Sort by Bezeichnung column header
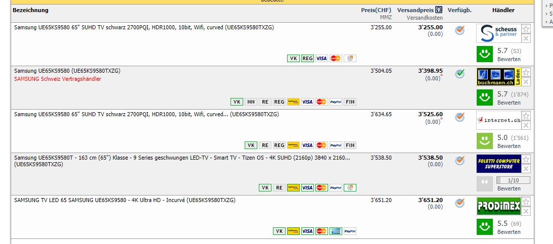The image size is (553, 244). click(x=30, y=10)
